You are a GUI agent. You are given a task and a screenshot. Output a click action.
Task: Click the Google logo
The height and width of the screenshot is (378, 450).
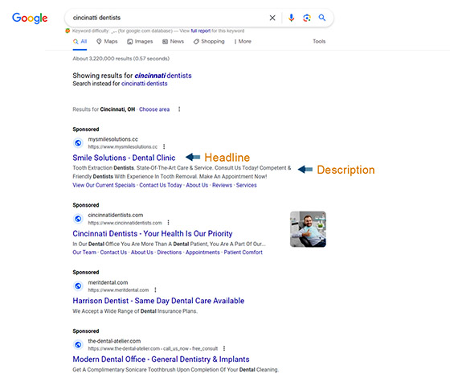(30, 18)
